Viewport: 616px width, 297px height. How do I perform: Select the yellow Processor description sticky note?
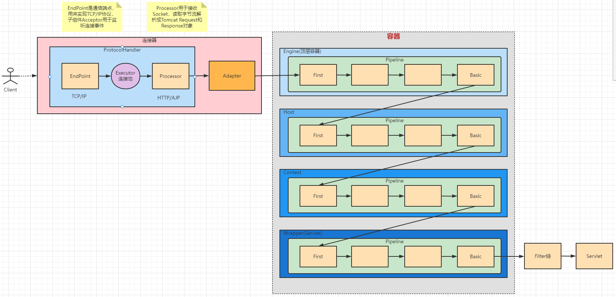177,17
